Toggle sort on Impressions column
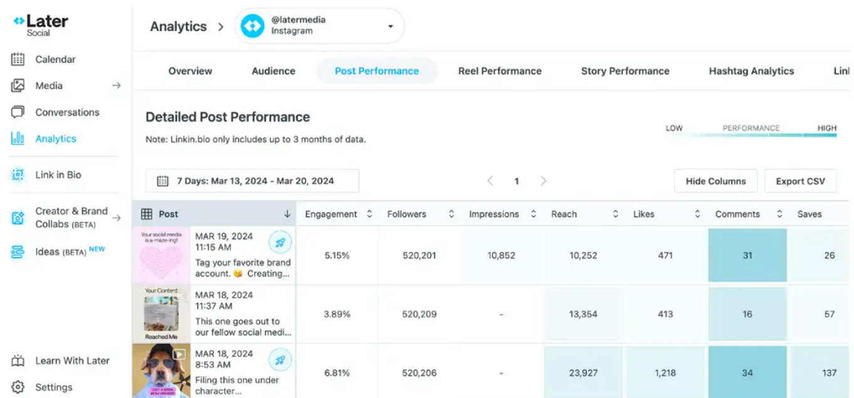Image resolution: width=854 pixels, height=398 pixels. tap(533, 214)
